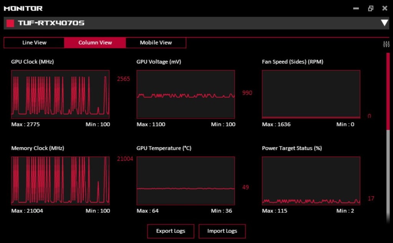Restore down the Monitor window
Image resolution: width=393 pixels, height=243 pixels.
tap(371, 8)
